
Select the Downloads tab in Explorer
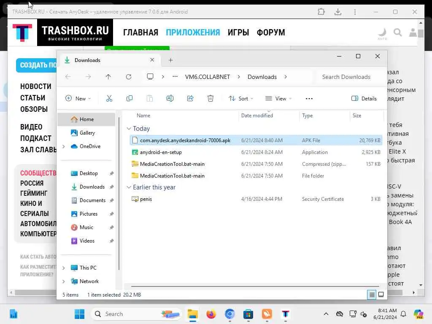pos(109,60)
